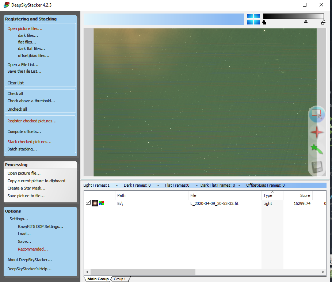This screenshot has width=332, height=282.
Task: Click the RGB Bayer matrix icon in row
Action: point(102,203)
